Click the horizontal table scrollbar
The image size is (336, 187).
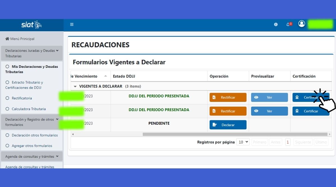(235, 134)
